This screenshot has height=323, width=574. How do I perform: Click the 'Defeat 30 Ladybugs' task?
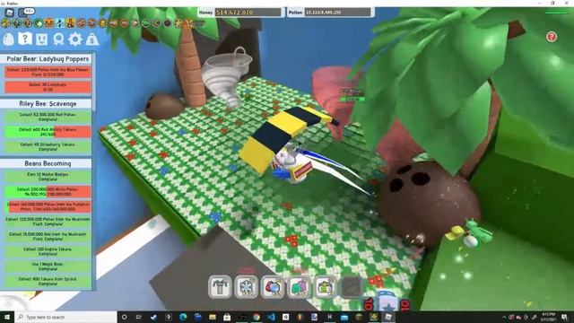(x=48, y=87)
